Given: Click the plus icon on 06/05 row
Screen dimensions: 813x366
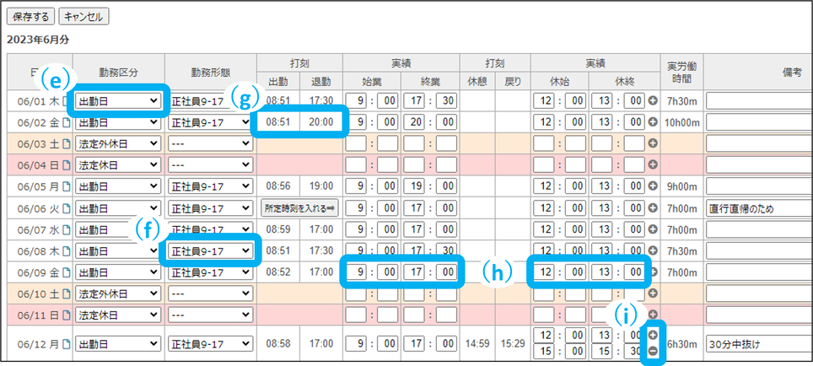Looking at the screenshot, I should [x=653, y=186].
